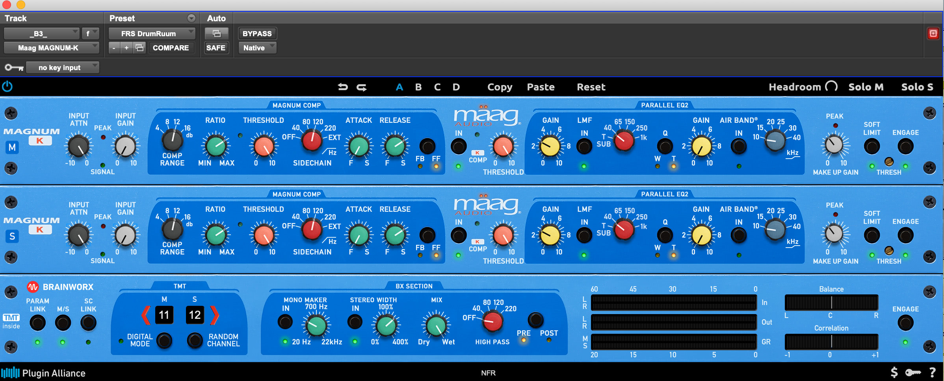
Task: Click the Paste button
Action: click(541, 87)
